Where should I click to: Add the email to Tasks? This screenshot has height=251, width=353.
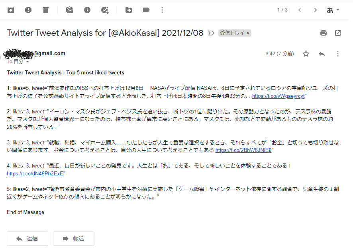point(105,10)
